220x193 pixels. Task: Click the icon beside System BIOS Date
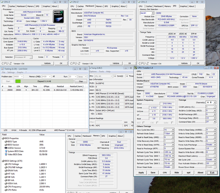tap(6, 151)
